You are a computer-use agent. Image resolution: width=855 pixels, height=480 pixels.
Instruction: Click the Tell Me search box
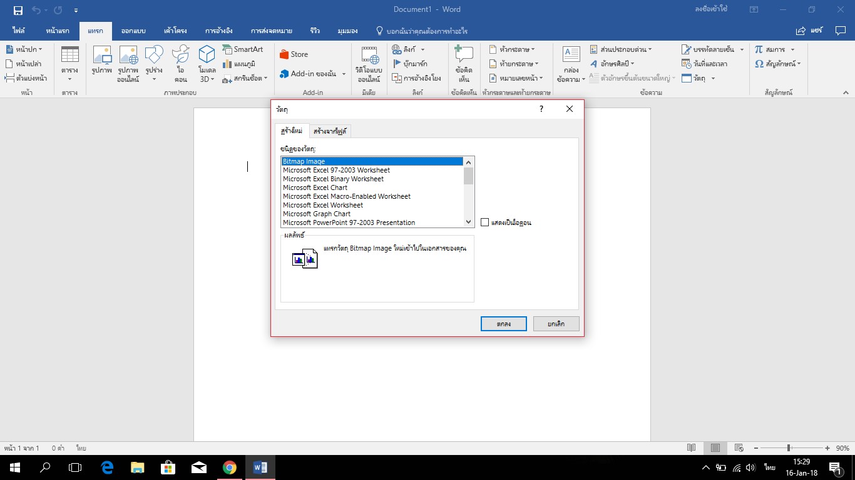(x=421, y=31)
